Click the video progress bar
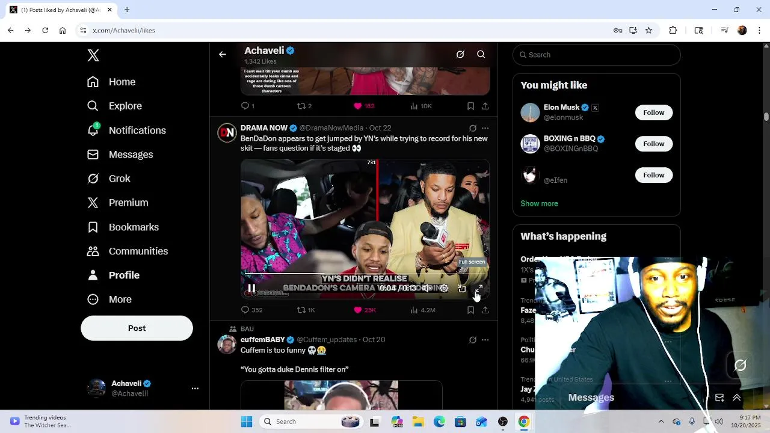 pyautogui.click(x=365, y=275)
